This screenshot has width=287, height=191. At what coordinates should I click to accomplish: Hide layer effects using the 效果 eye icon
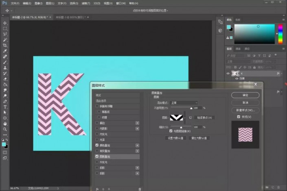point(237,78)
